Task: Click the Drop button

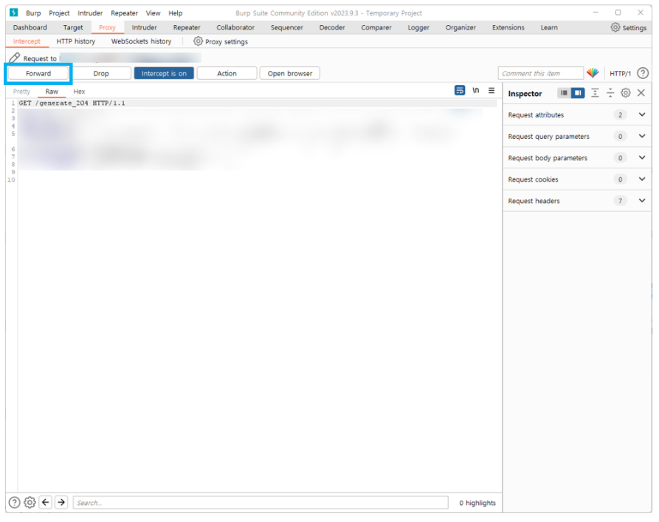Action: tap(101, 73)
